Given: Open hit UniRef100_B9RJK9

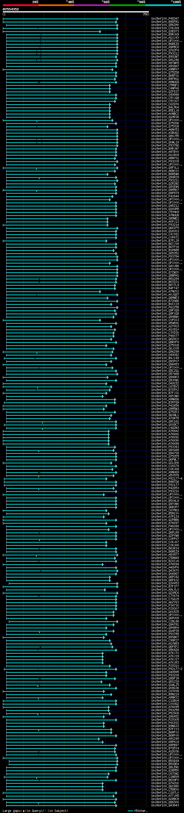Looking at the screenshot, I should pyautogui.click(x=165, y=34).
